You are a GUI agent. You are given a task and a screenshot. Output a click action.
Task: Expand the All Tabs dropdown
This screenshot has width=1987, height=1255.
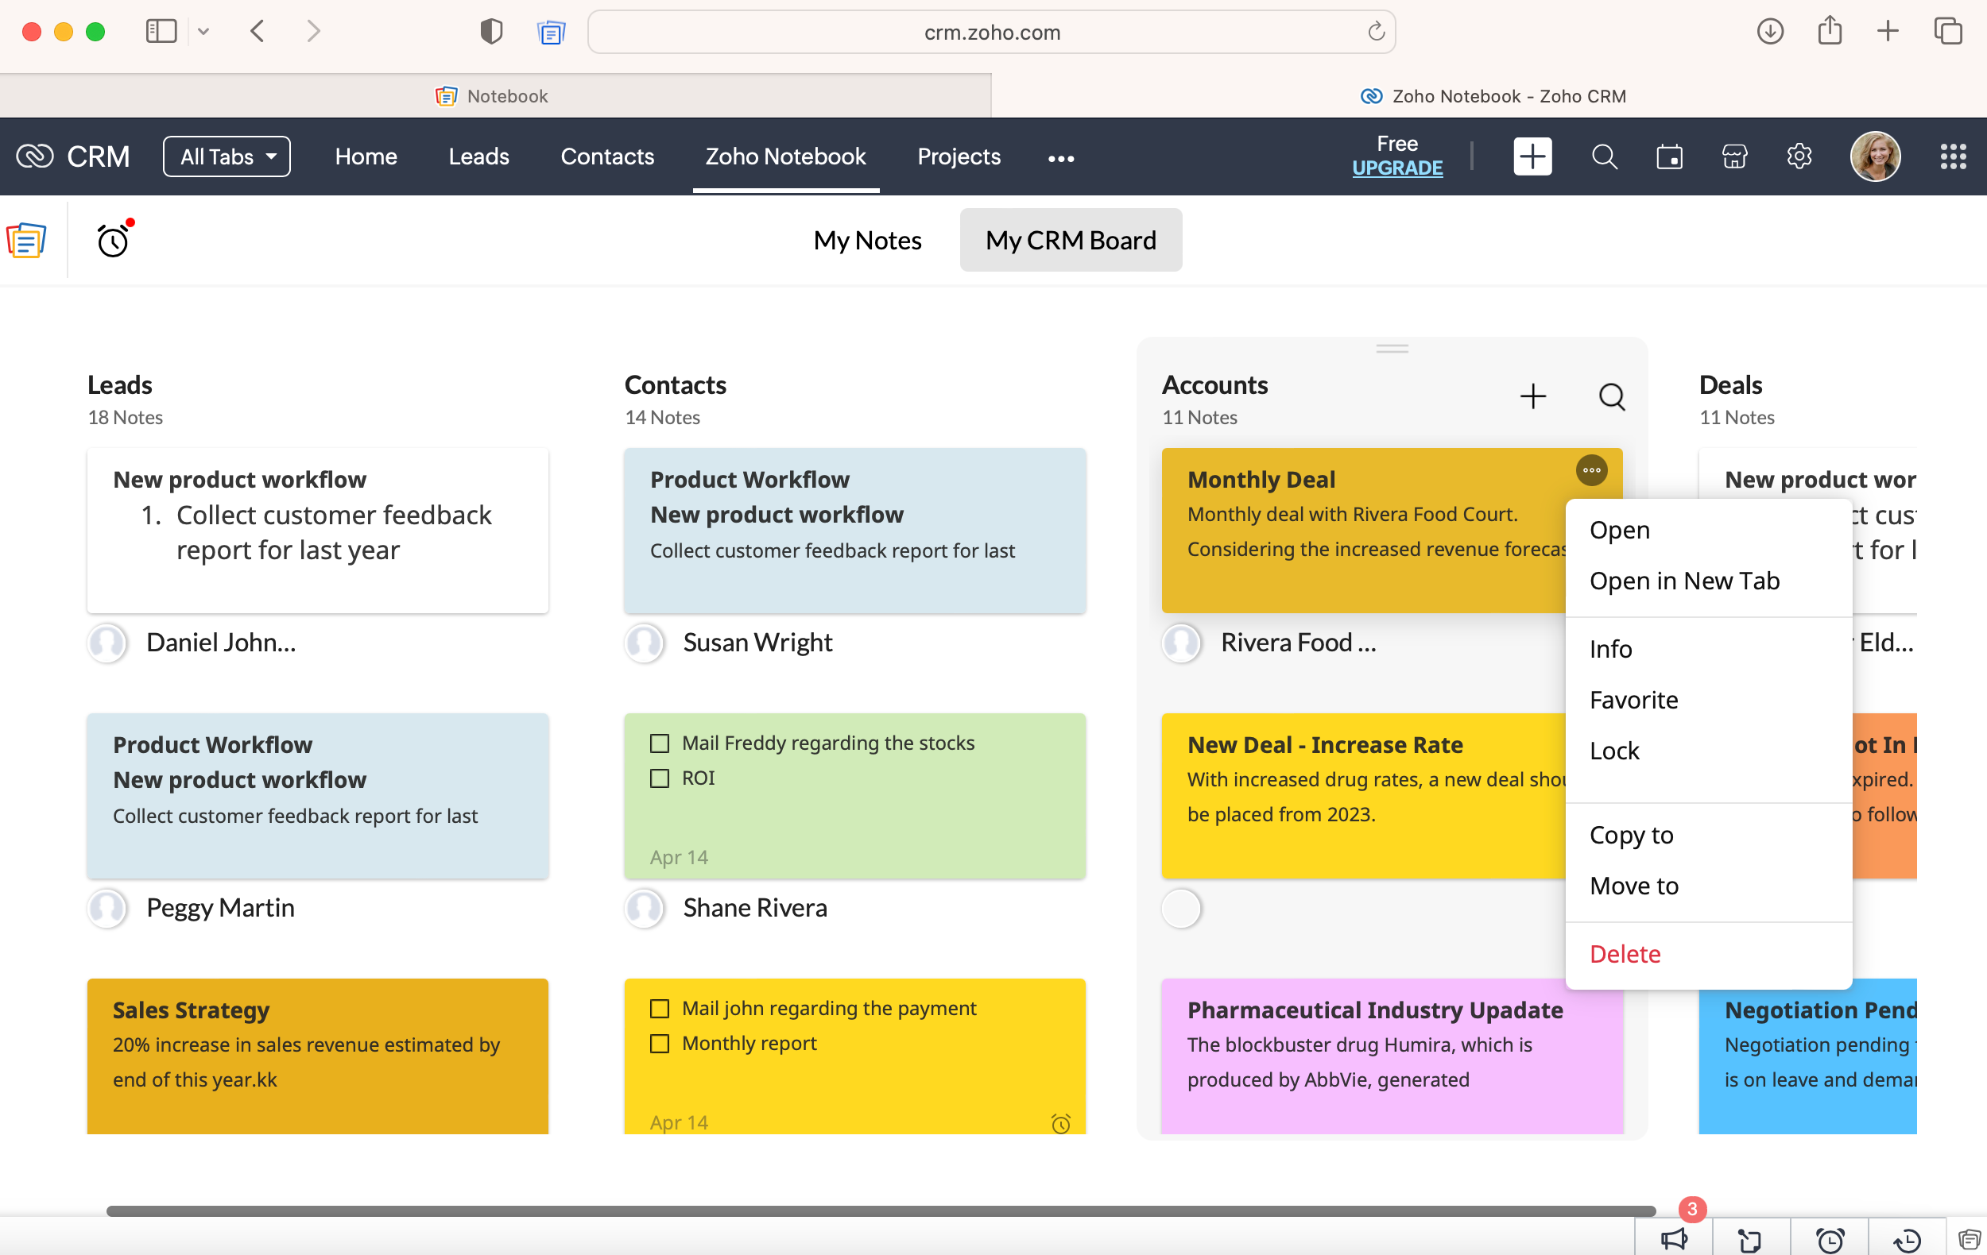[227, 156]
